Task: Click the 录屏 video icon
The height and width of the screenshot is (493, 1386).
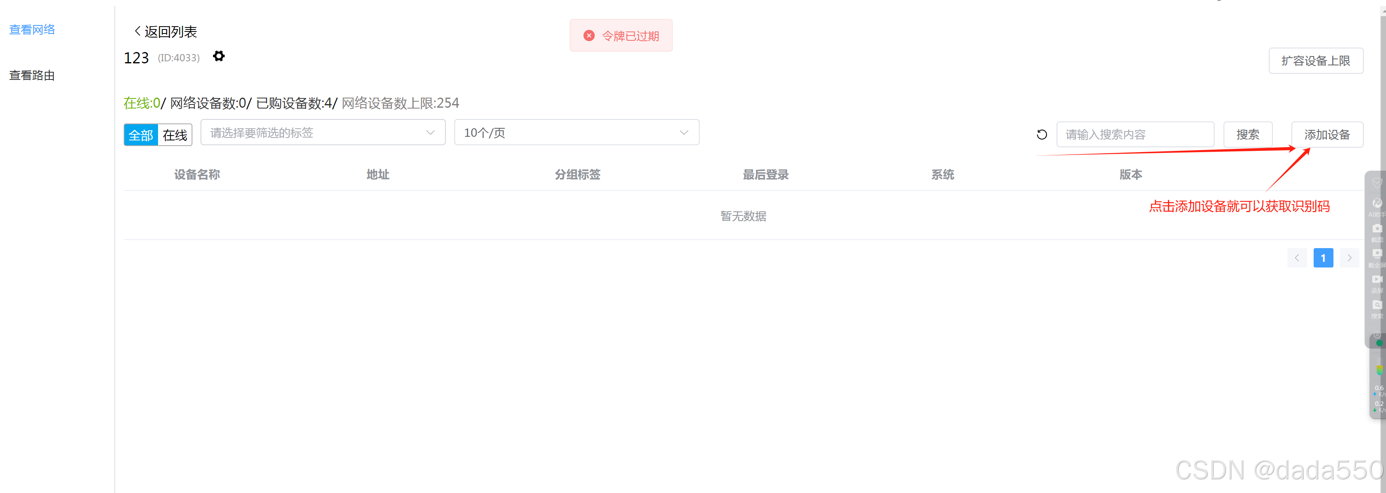Action: [1377, 280]
